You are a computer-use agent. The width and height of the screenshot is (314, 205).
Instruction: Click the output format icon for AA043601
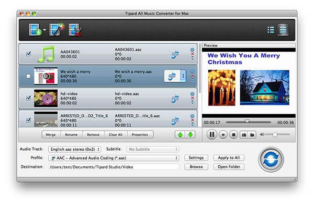pos(175,54)
